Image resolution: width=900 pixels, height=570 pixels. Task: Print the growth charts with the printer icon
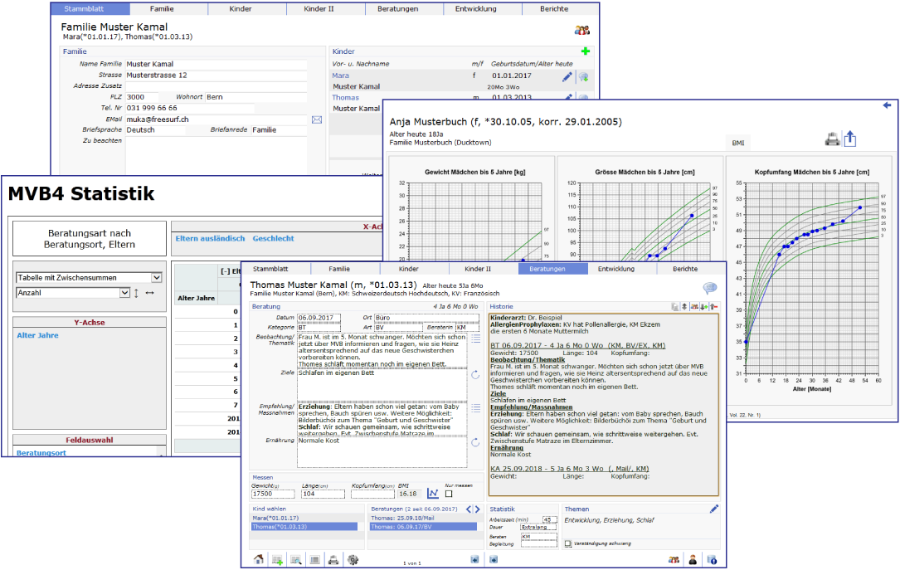(832, 139)
